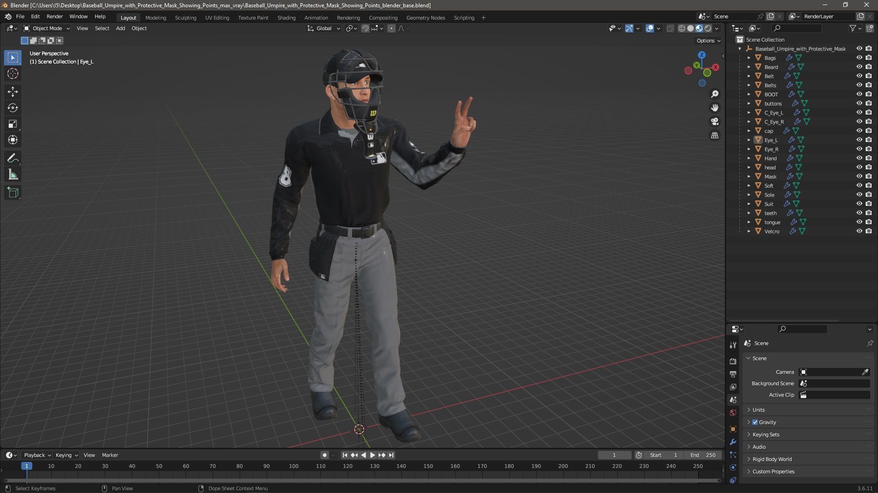Open the Playback popover in timeline
The image size is (878, 493).
pos(37,455)
